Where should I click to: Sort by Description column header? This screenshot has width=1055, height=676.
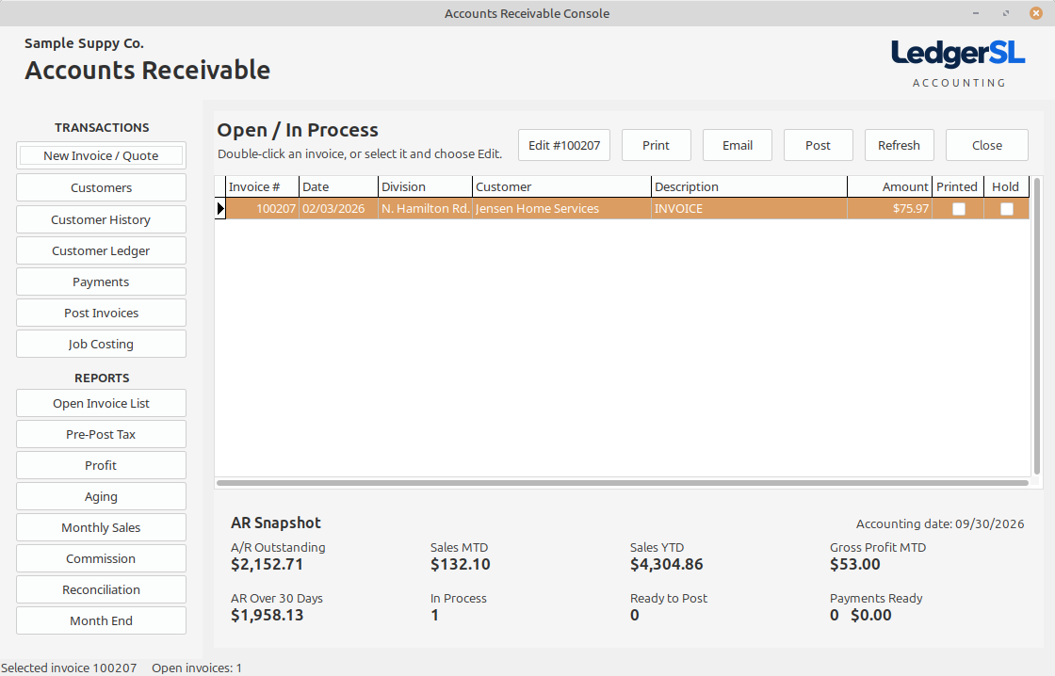coord(749,187)
